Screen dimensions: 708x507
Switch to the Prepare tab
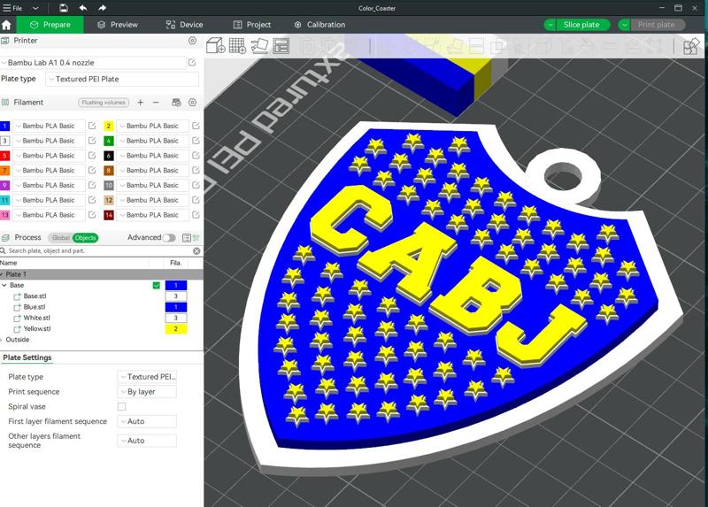tap(50, 25)
